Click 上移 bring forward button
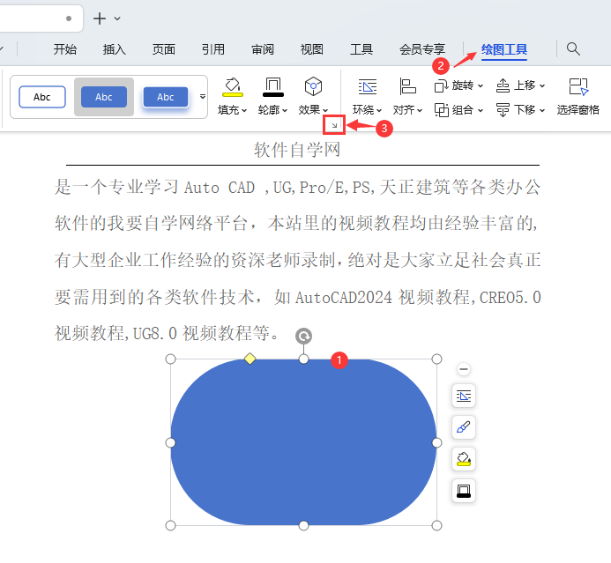Viewport: 611px width, 563px height. (520, 85)
